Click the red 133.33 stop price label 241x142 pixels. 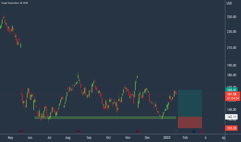(231, 128)
